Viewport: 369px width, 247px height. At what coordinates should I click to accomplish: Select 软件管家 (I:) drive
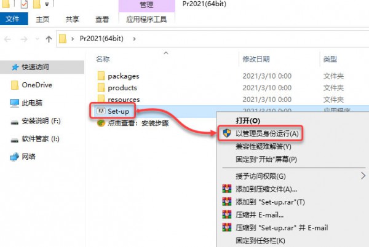[x=41, y=139]
